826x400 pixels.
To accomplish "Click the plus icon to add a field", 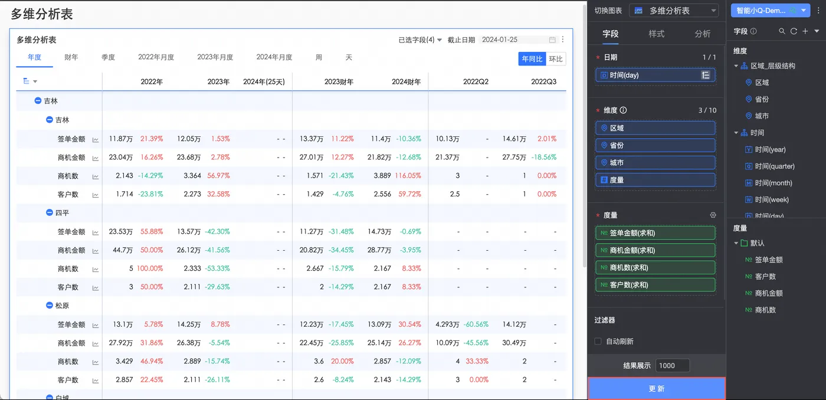I will coord(805,31).
